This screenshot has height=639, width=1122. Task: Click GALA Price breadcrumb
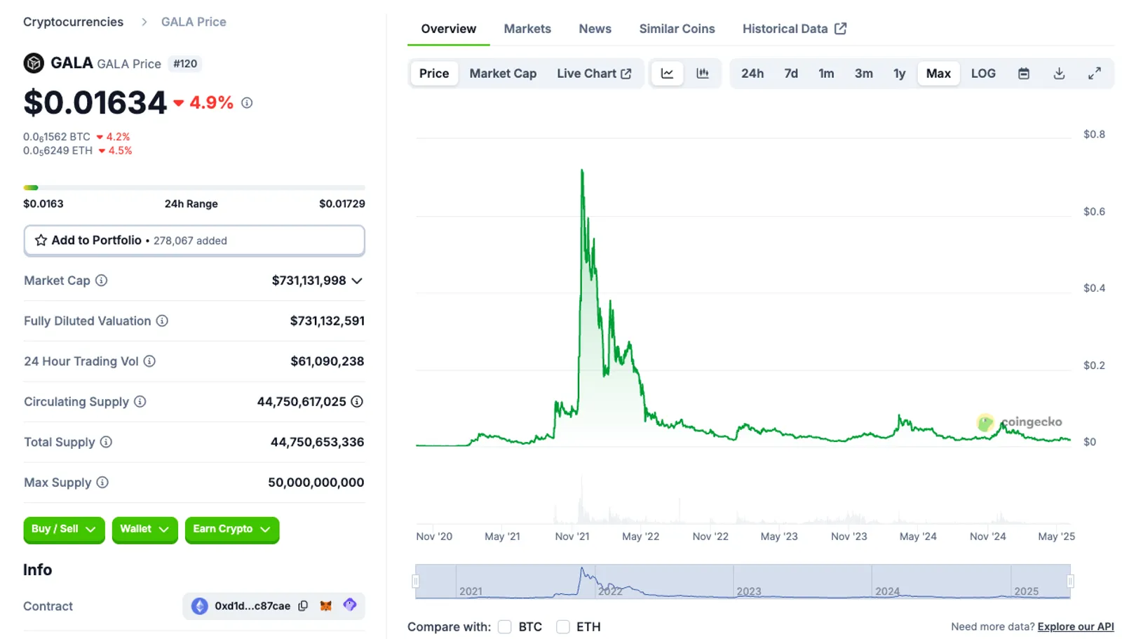[x=194, y=22]
